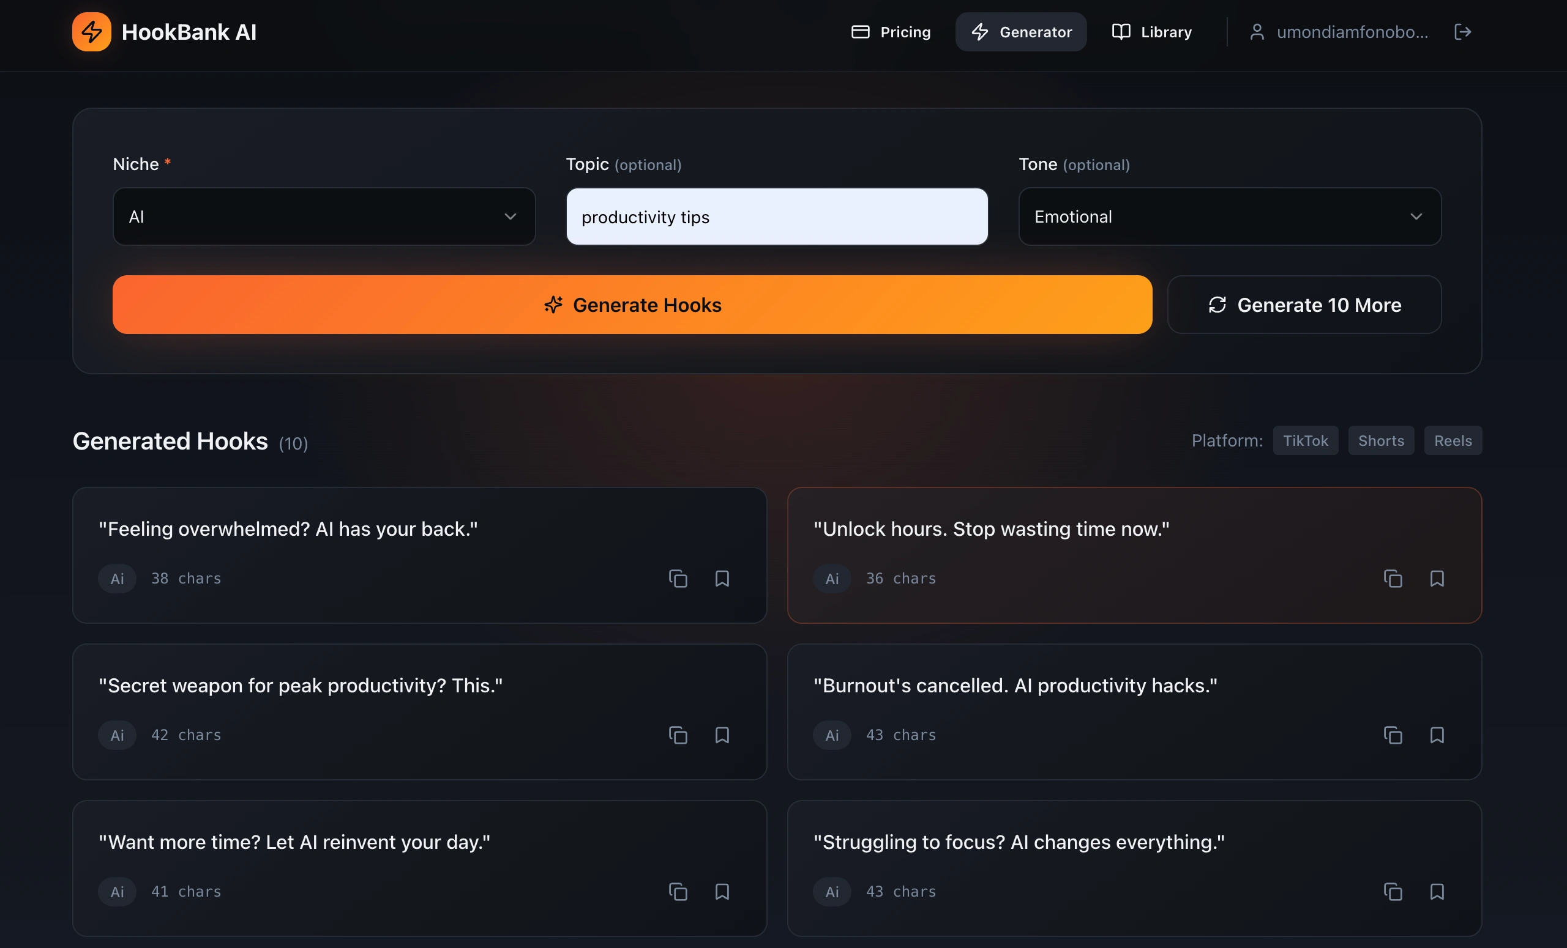Viewport: 1567px width, 948px height.
Task: Click the Topic field with productivity tips
Action: pos(777,217)
